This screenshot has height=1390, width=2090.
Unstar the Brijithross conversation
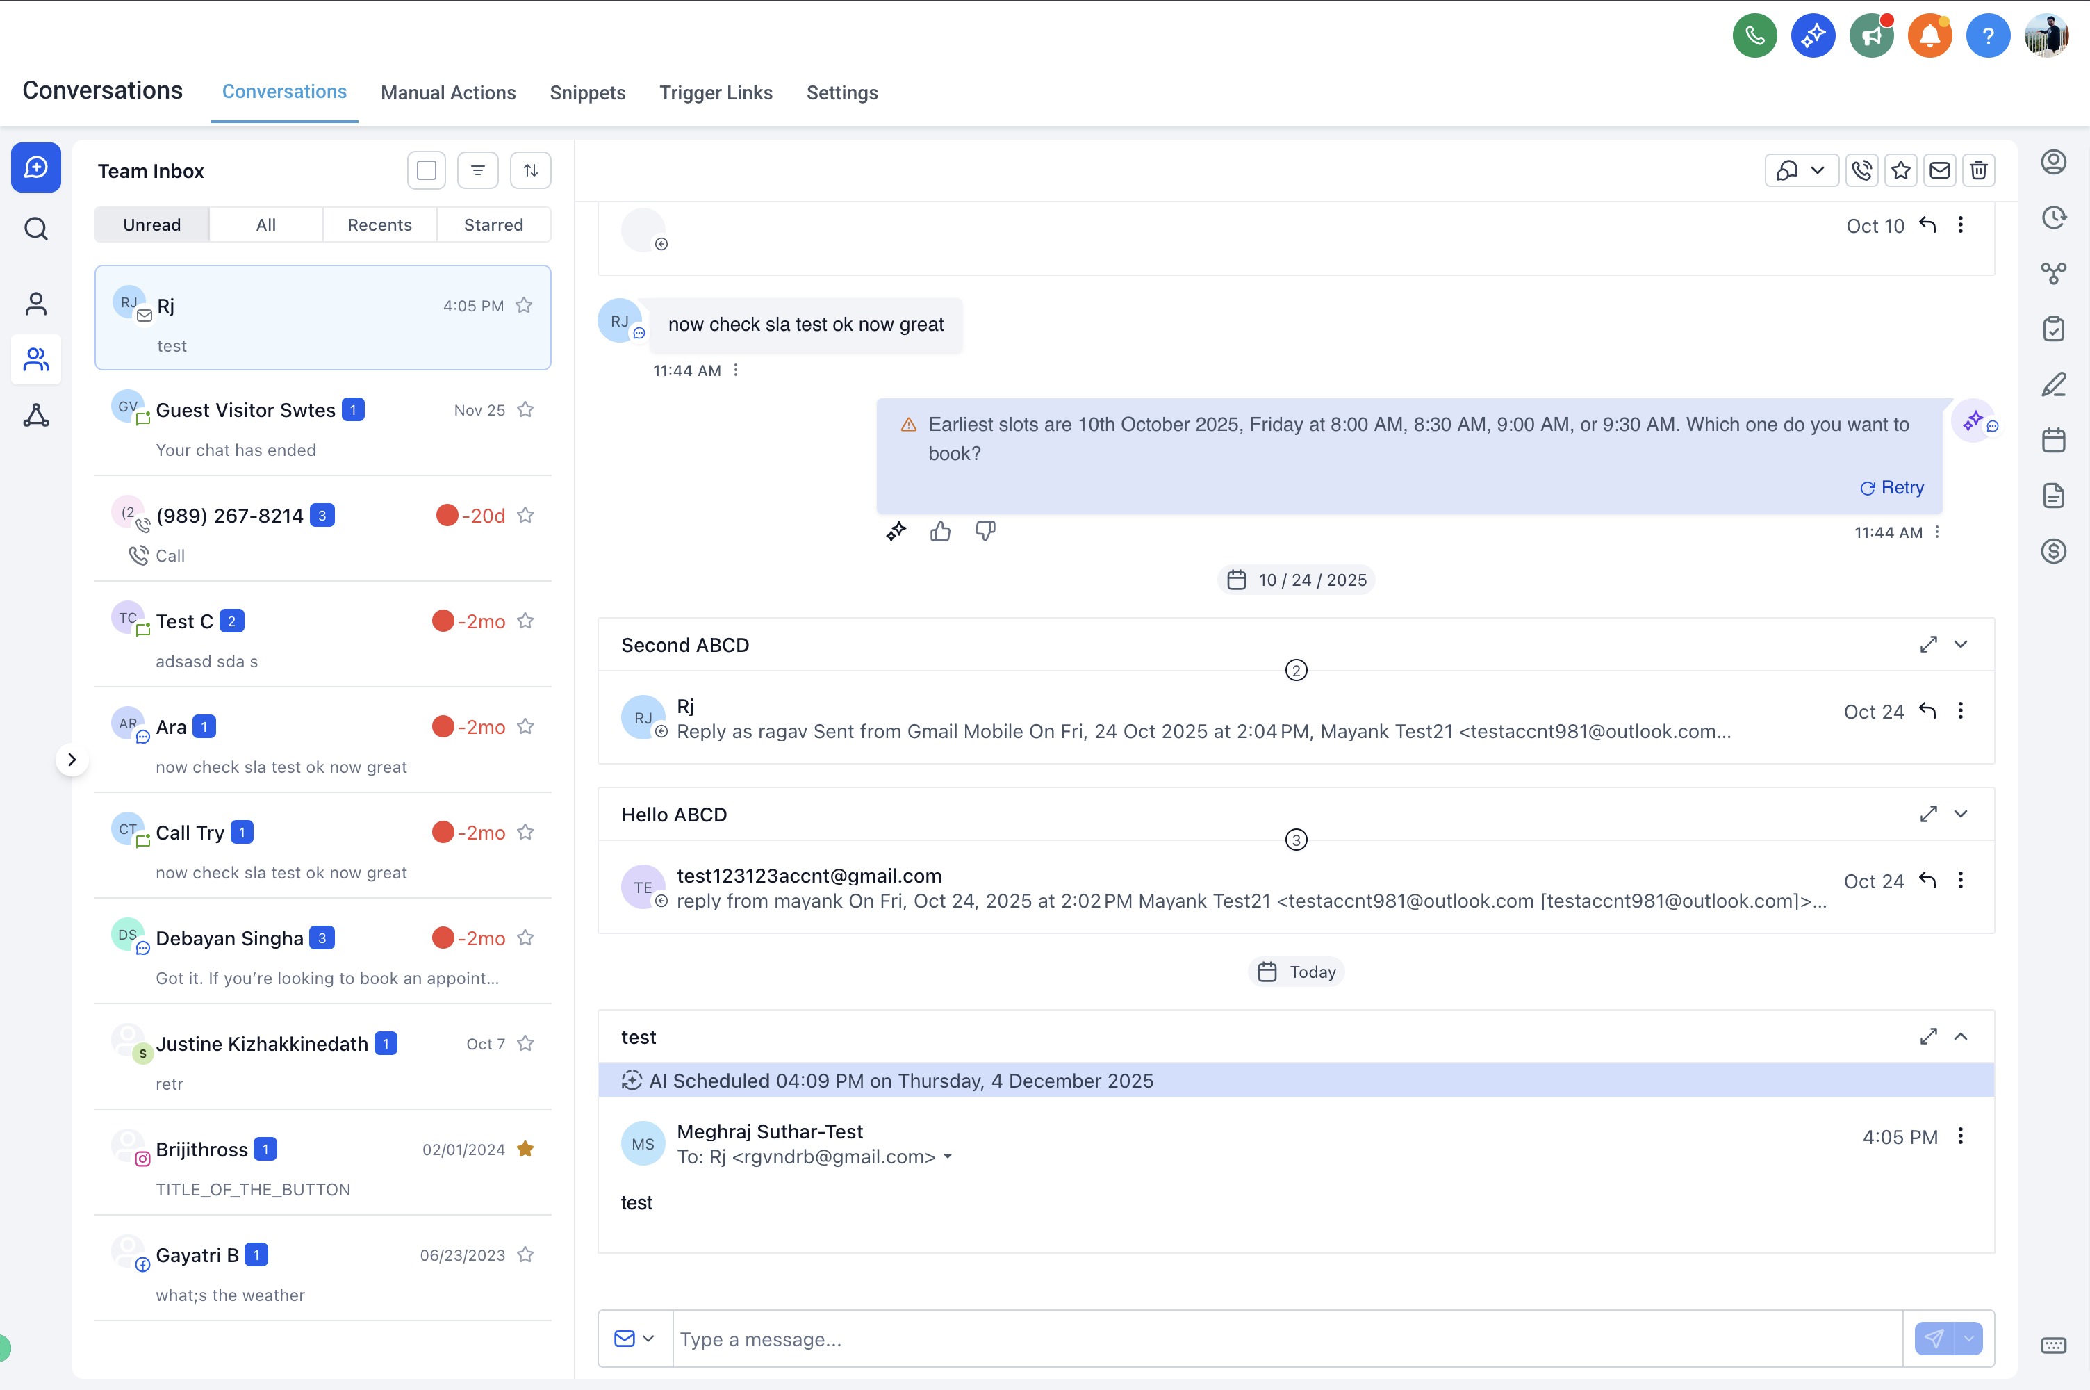click(525, 1149)
